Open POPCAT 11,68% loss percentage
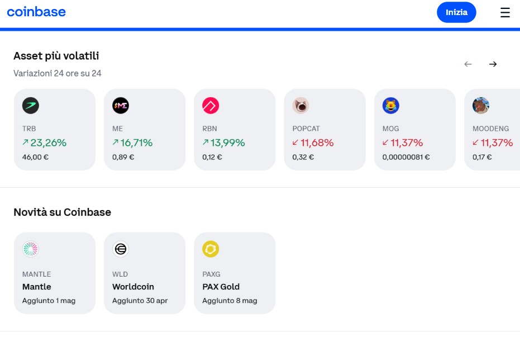520x351 pixels. (313, 143)
